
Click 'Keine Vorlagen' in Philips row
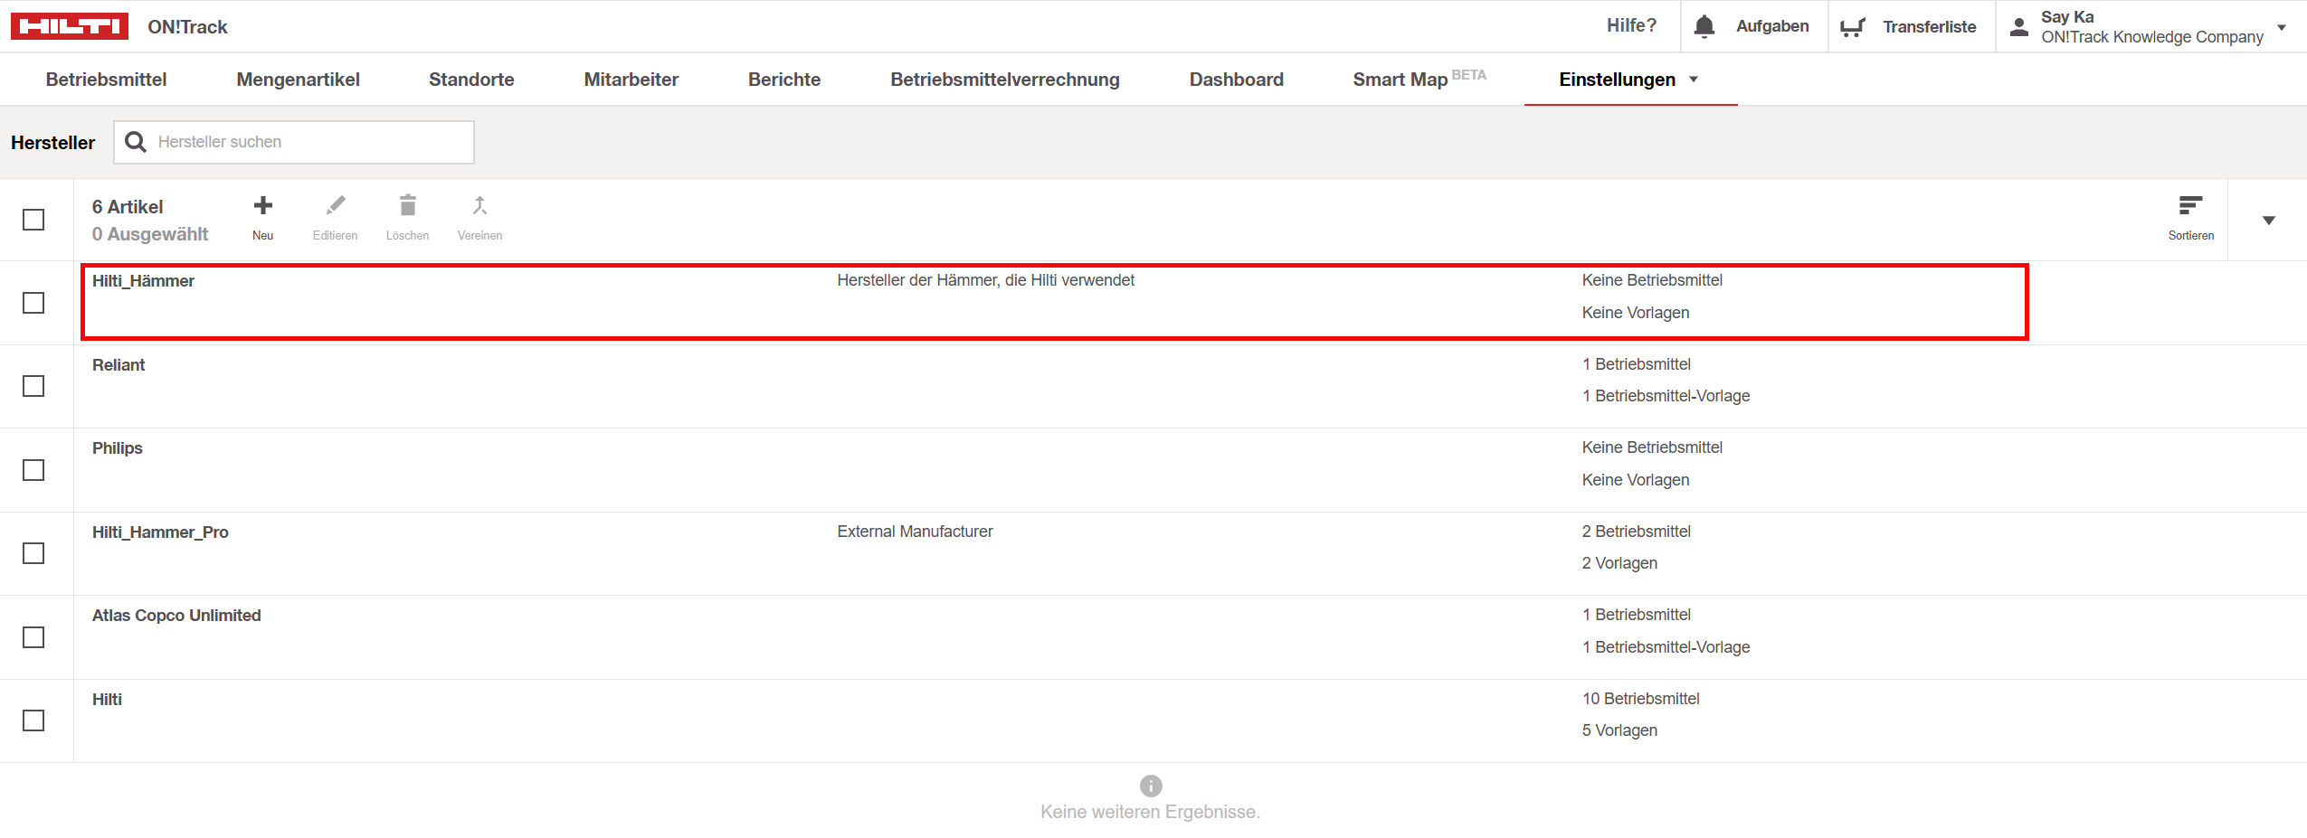pyautogui.click(x=1635, y=480)
